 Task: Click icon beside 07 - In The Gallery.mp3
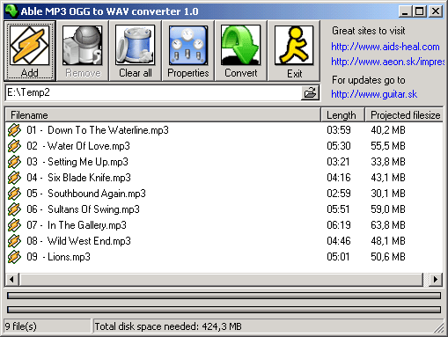point(14,225)
